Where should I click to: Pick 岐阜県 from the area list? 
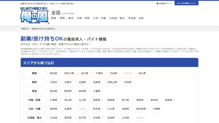(x=82, y=91)
